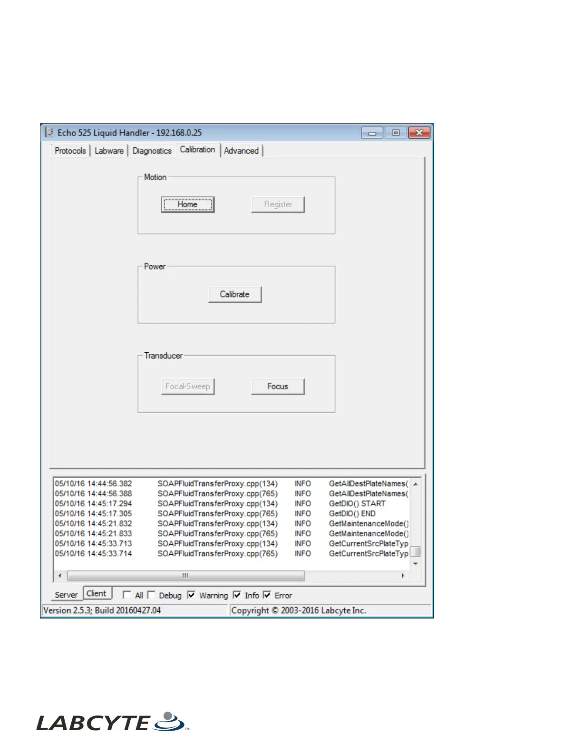Select log row 14:44:56.388
This screenshot has height=753, width=582.
tap(232, 493)
